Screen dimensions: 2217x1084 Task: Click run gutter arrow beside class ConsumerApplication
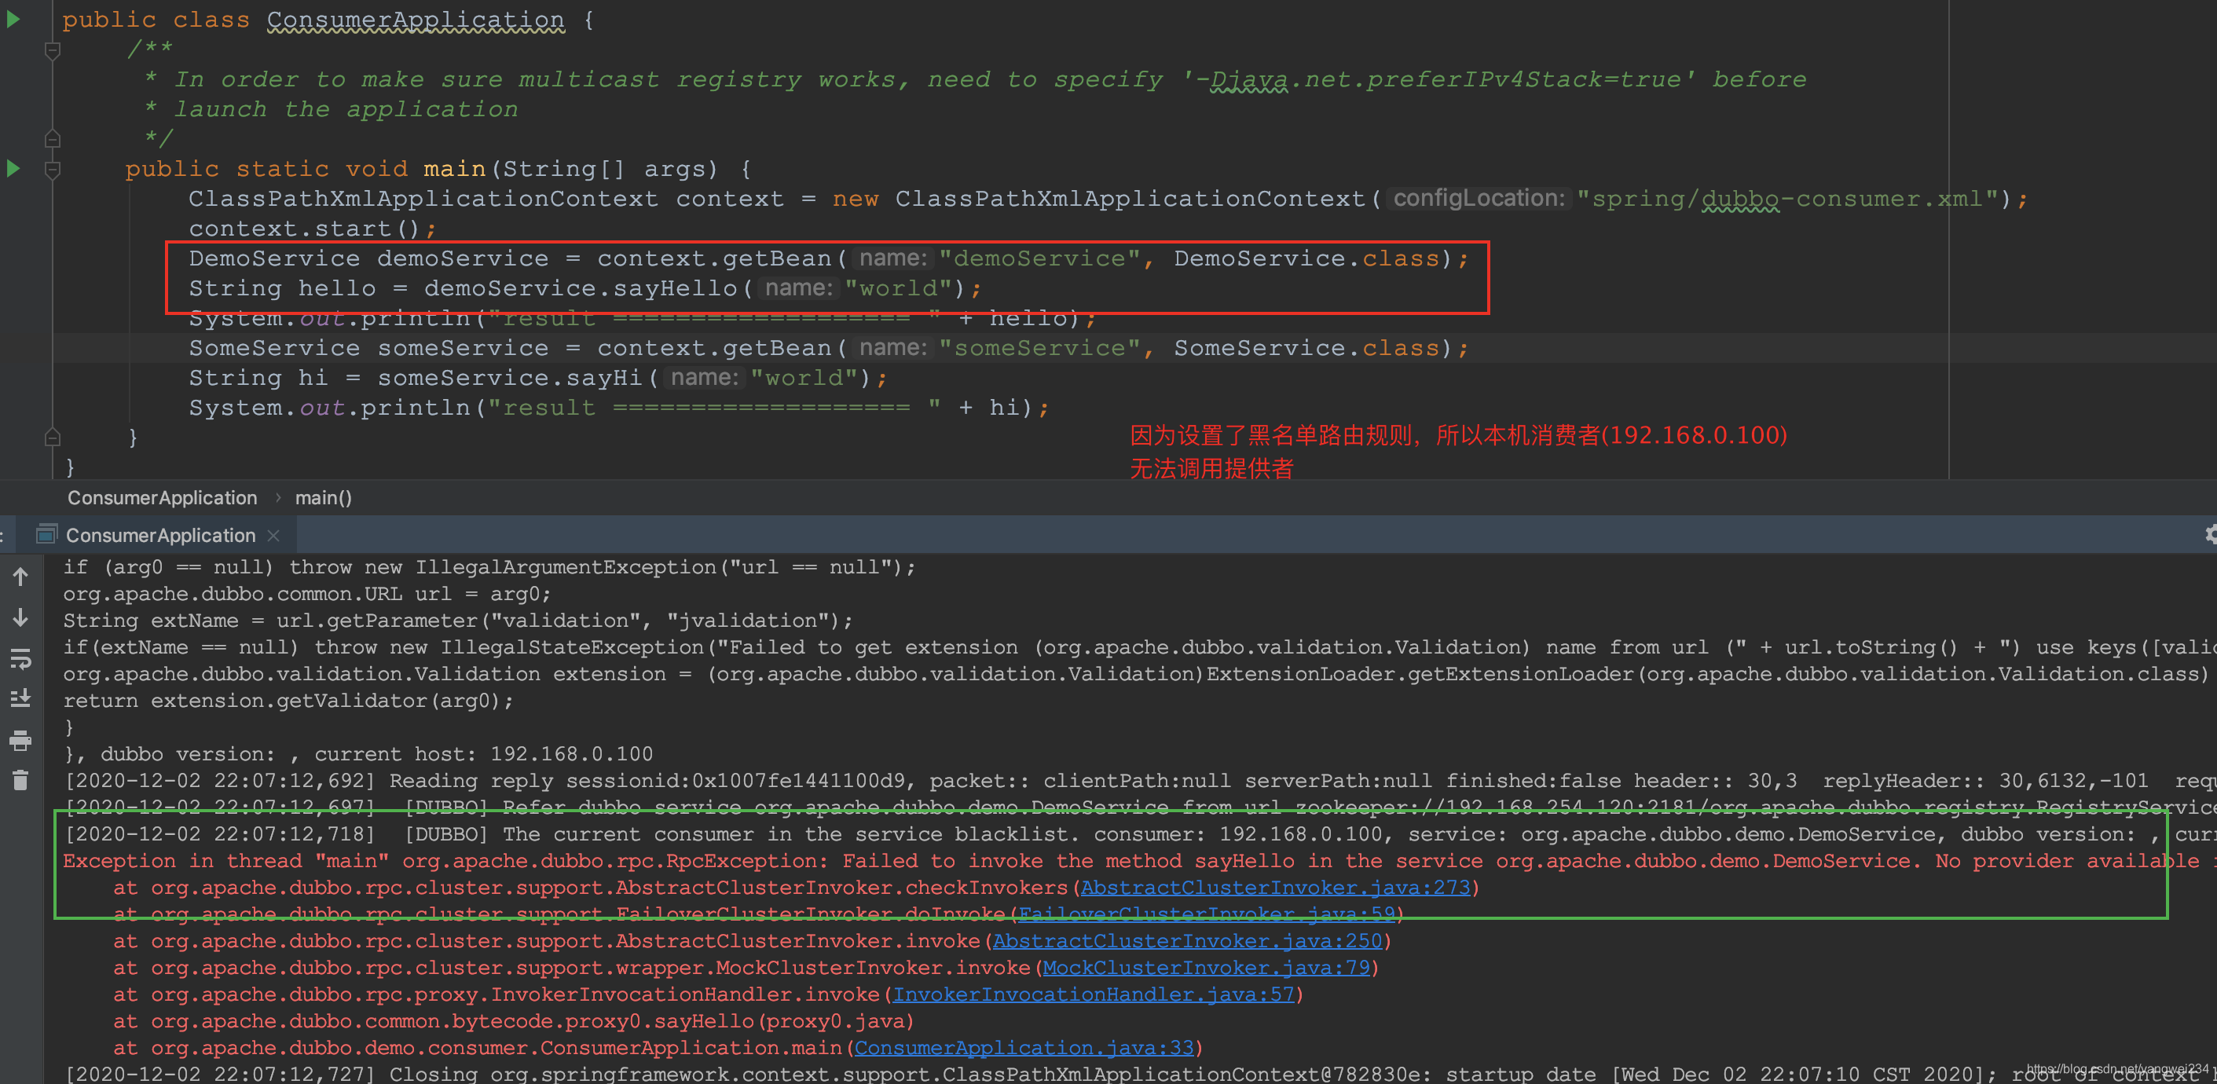coord(13,19)
